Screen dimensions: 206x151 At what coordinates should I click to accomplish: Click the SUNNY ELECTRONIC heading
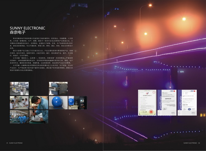coord(27,28)
